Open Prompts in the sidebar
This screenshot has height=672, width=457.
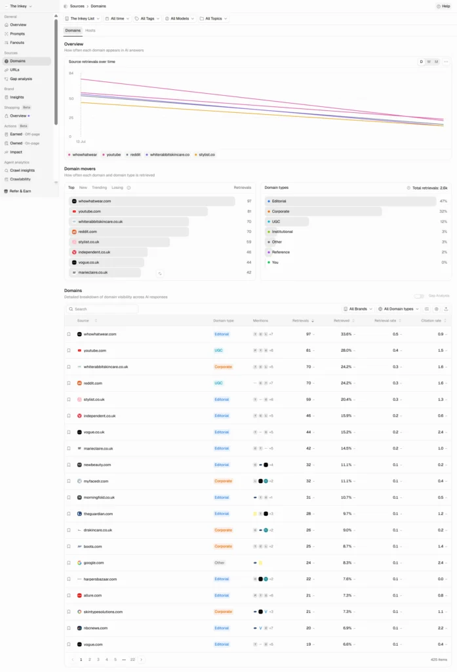17,34
